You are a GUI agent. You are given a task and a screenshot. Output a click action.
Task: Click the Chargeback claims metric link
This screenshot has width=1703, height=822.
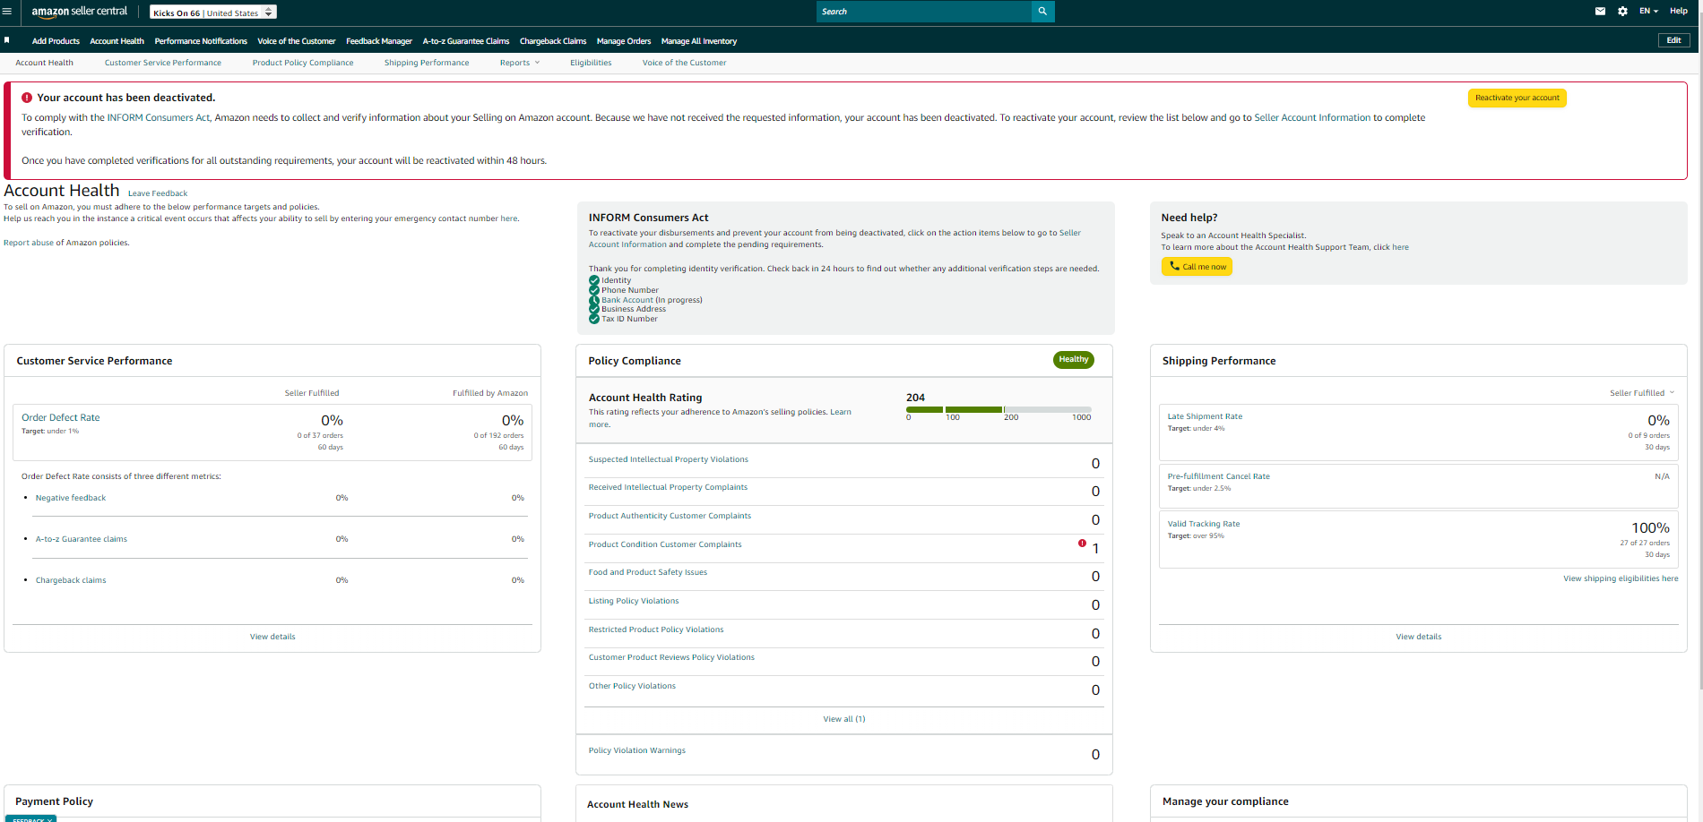[x=71, y=580]
